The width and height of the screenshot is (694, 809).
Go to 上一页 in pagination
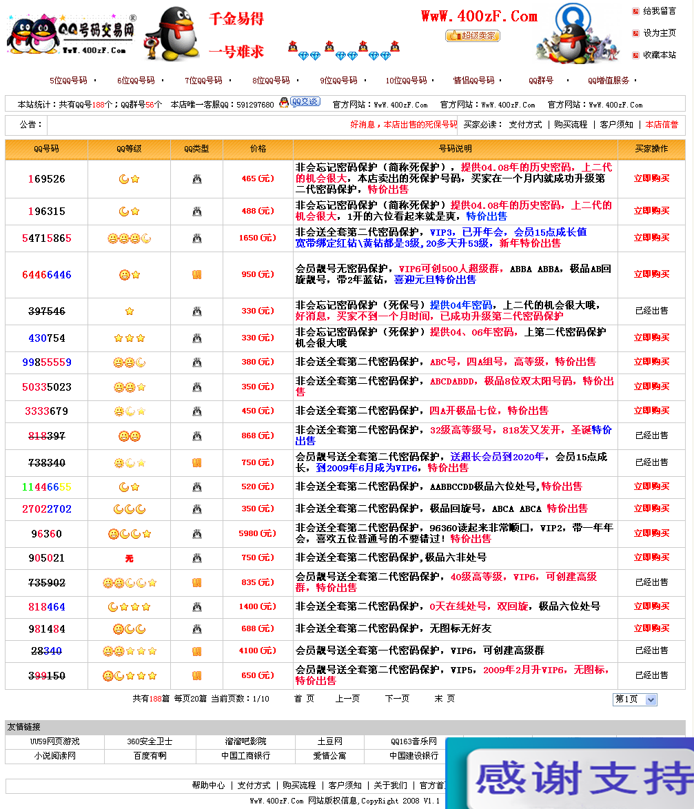coord(348,699)
